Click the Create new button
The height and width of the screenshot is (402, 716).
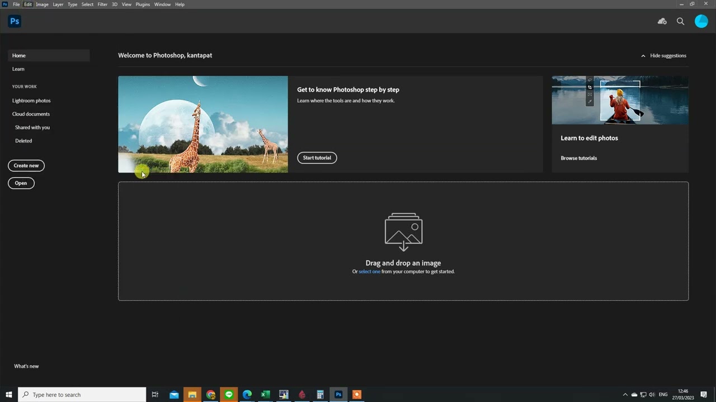click(26, 166)
